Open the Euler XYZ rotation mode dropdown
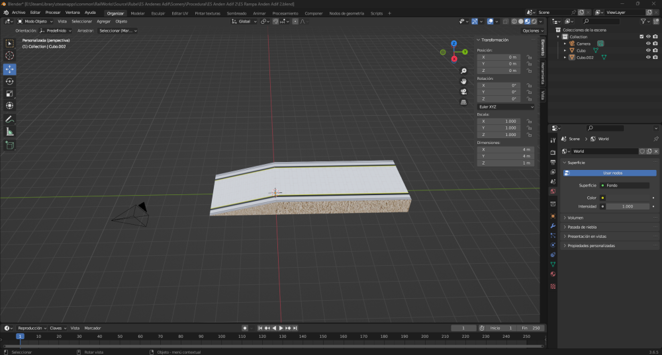 coord(506,106)
